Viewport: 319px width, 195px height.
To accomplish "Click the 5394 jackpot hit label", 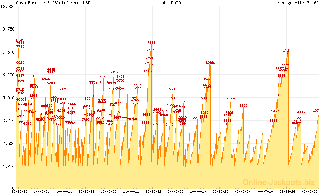I will (173, 89).
